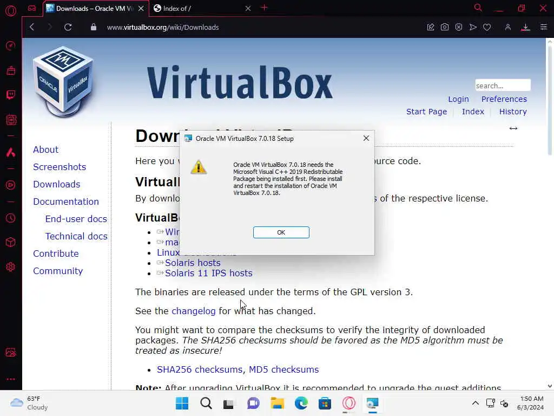Open the edit snapshot toolbar icon
Screen dimensions: 554x416
(x=430, y=27)
